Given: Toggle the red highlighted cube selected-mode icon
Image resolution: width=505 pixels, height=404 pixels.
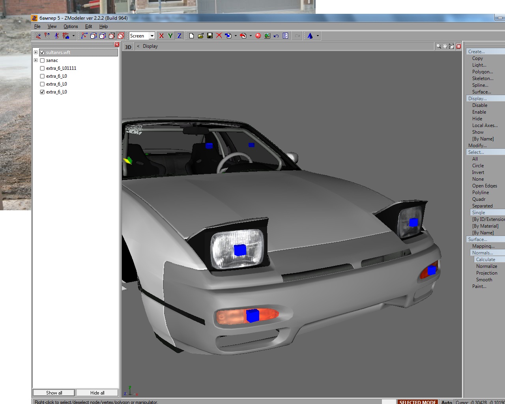Looking at the screenshot, I should (x=121, y=36).
